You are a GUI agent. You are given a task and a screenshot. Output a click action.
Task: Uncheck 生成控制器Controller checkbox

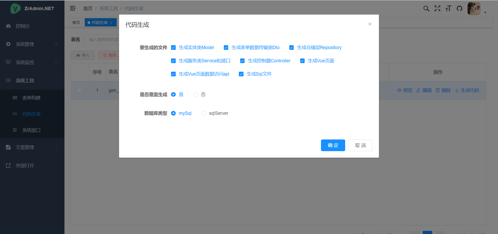coord(242,61)
